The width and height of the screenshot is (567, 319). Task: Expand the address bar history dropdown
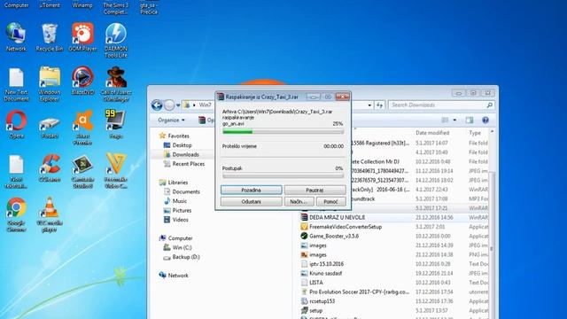point(369,105)
